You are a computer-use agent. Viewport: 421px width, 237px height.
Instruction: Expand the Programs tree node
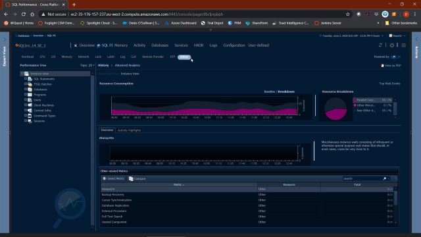(26, 94)
